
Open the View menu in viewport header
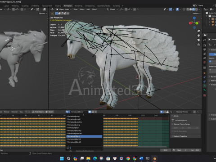tap(76, 9)
